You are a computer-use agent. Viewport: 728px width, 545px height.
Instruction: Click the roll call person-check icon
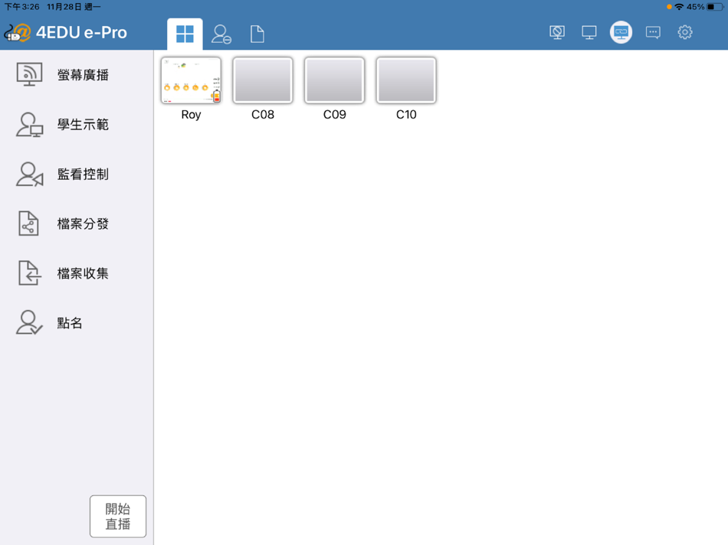[29, 322]
